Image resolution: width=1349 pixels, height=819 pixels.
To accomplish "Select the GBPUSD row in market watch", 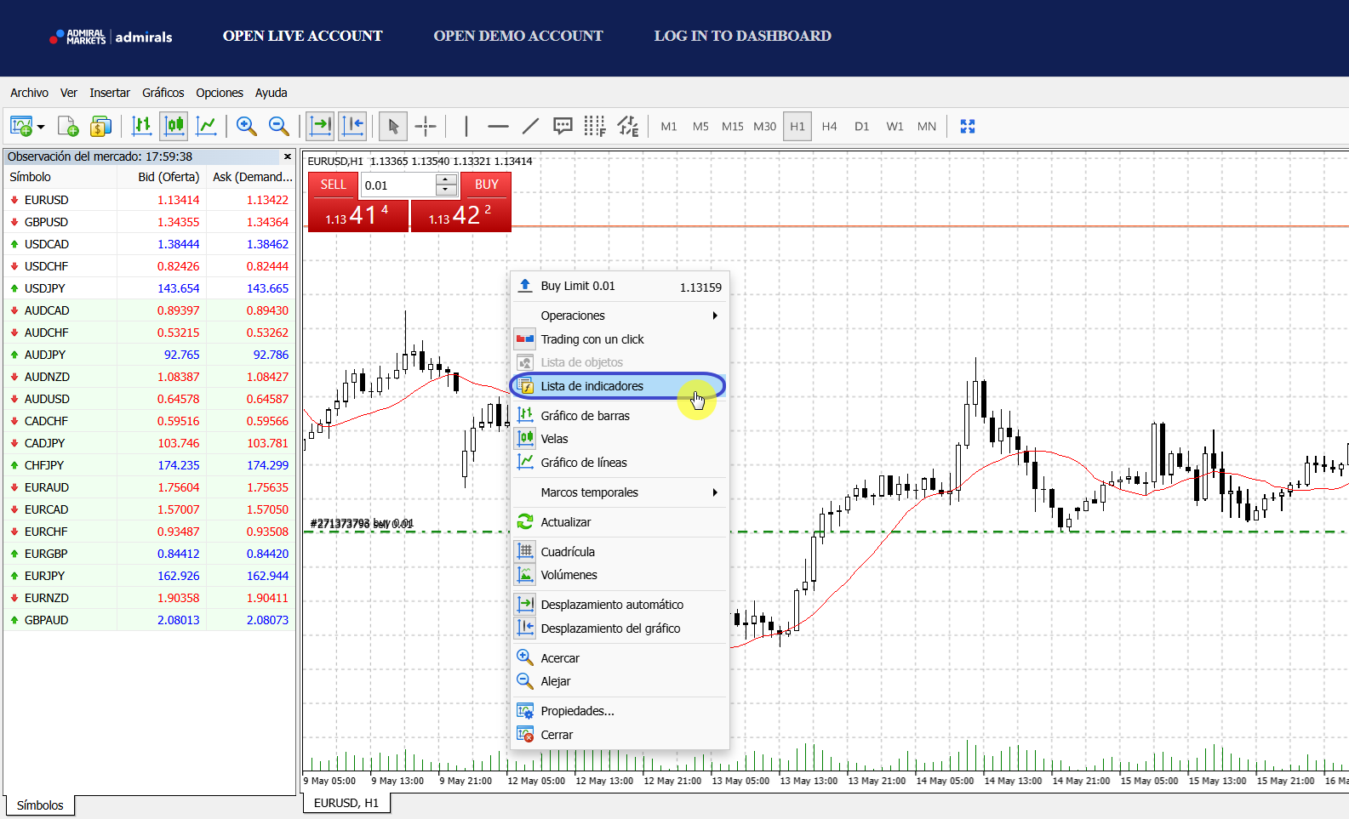I will (149, 222).
